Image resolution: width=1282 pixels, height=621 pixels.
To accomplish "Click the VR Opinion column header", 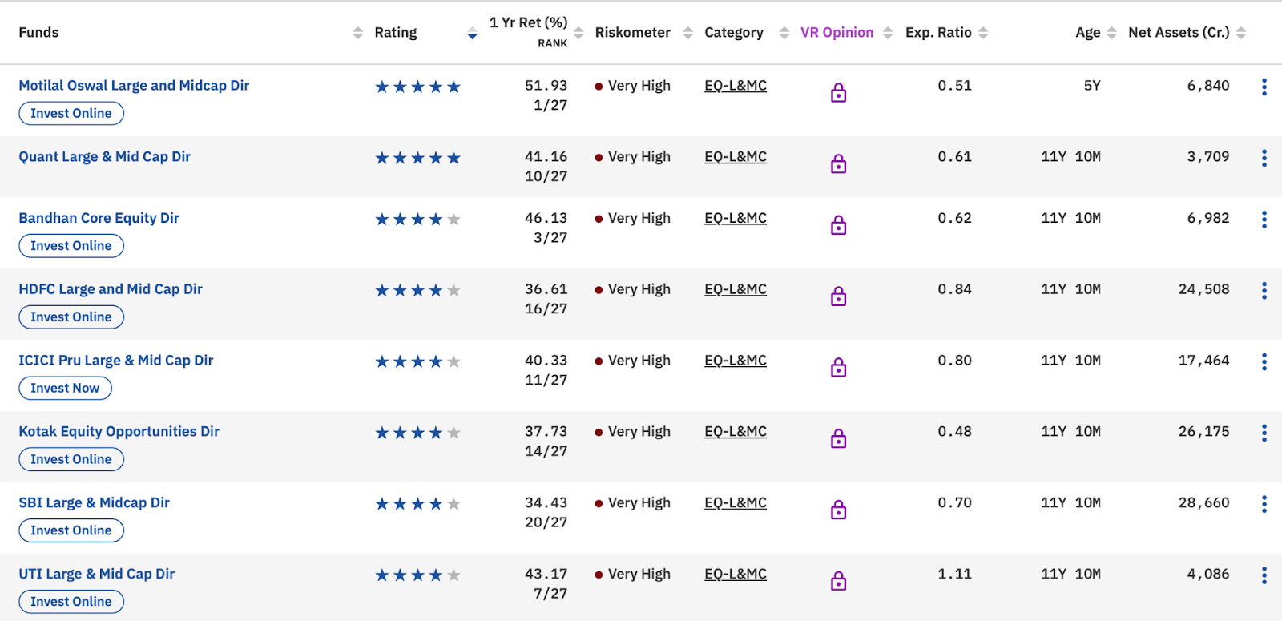I will click(x=837, y=32).
